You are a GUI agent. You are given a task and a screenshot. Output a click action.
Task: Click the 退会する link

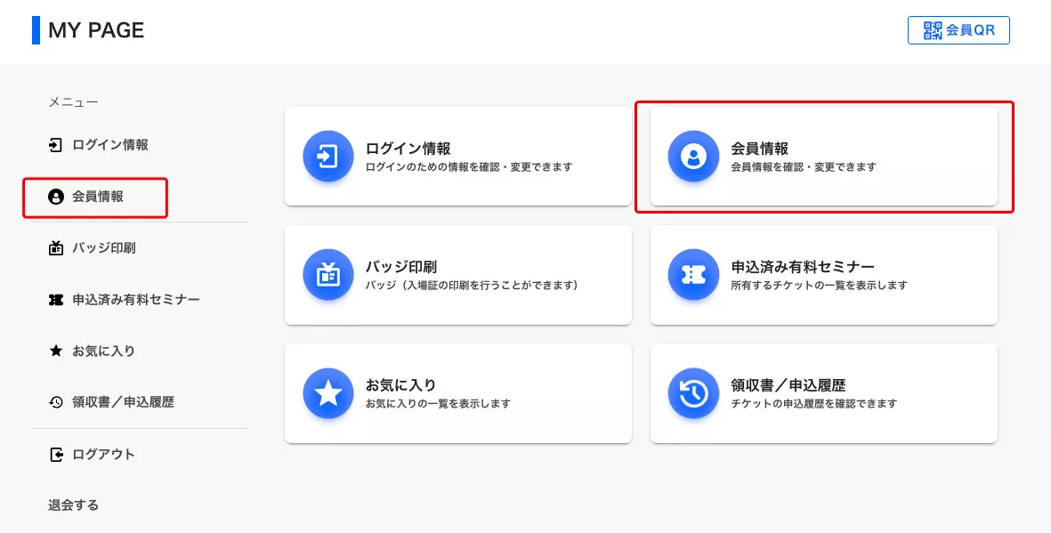[x=73, y=505]
